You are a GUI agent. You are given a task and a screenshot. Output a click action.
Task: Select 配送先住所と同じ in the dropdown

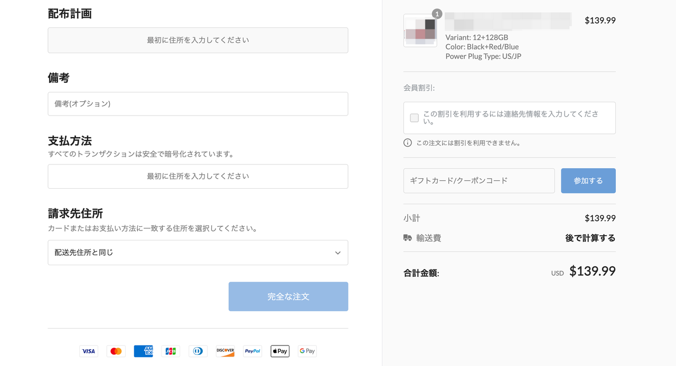point(198,253)
